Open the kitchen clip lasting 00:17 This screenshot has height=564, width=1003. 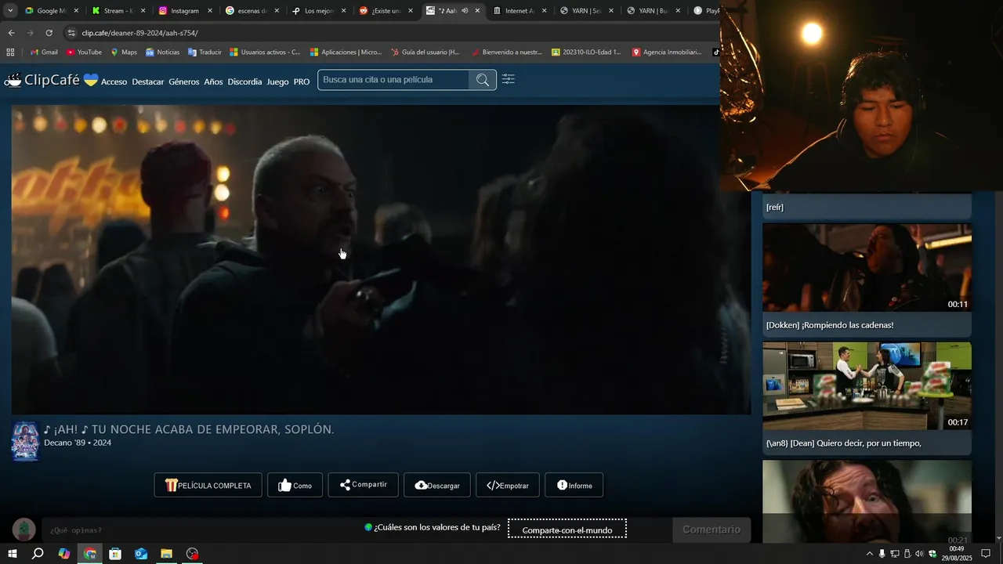pos(867,398)
